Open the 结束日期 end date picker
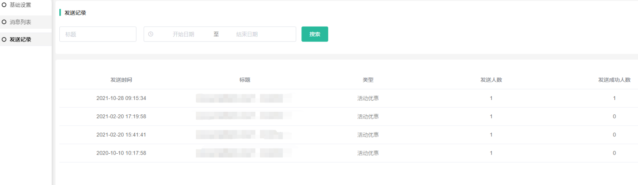 click(247, 34)
